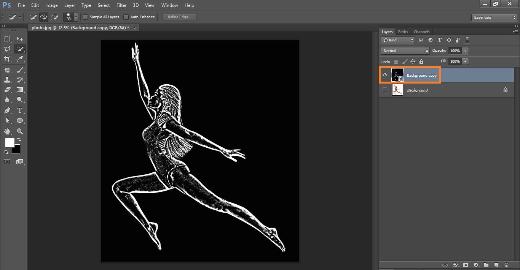Open the Normal blend mode dropdown
The image size is (520, 270).
[x=405, y=51]
